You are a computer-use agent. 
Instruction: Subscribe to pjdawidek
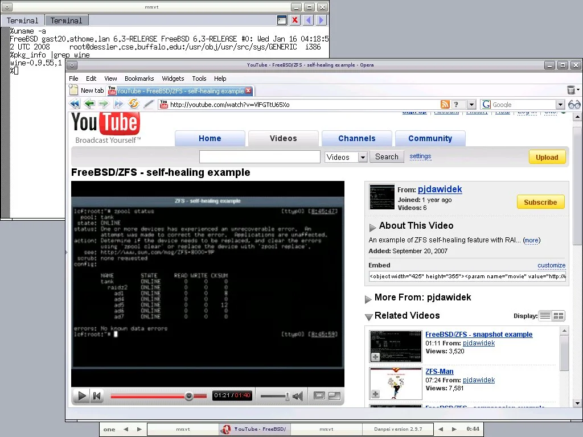[541, 202]
